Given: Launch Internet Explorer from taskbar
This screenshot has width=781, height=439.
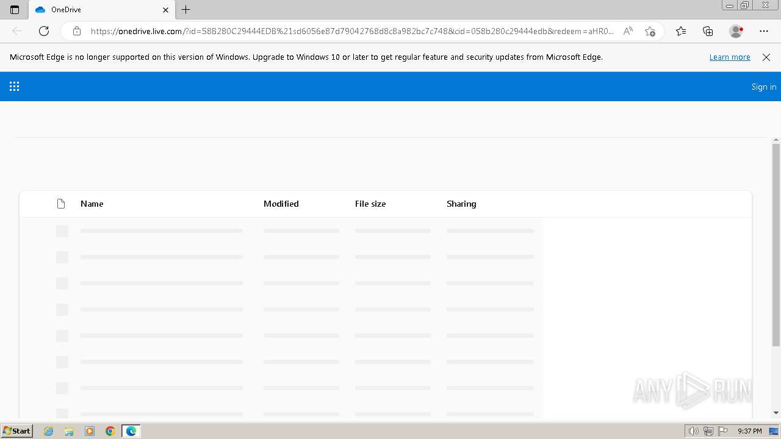Looking at the screenshot, I should (x=49, y=431).
